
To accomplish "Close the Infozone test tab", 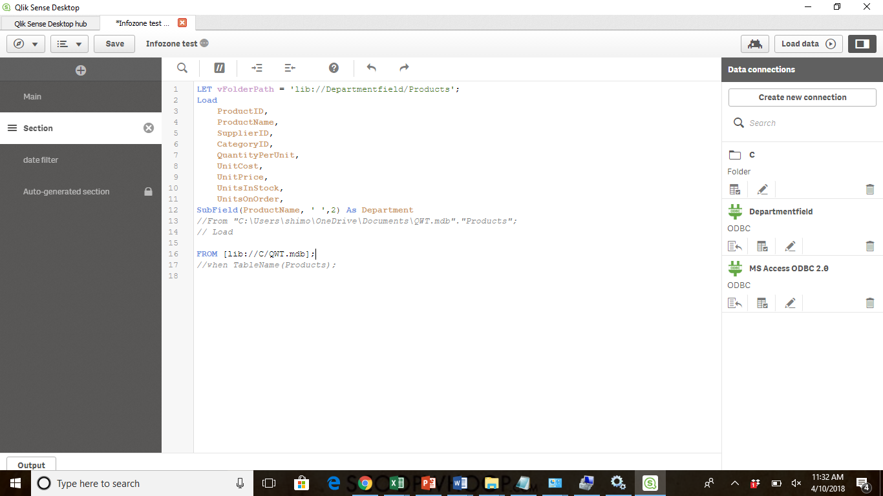I will pos(182,23).
